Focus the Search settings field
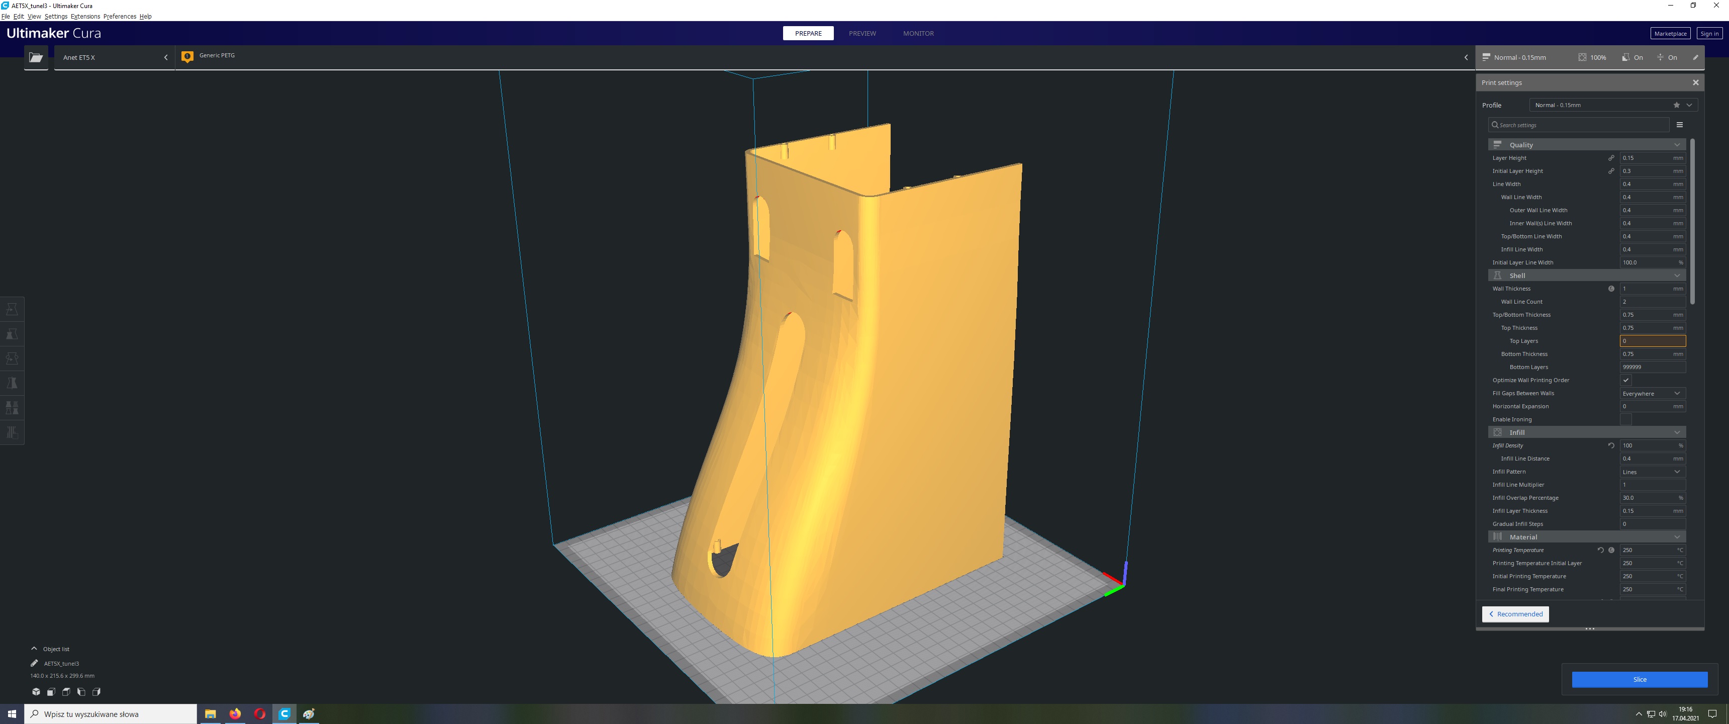1729x724 pixels. [x=1579, y=124]
